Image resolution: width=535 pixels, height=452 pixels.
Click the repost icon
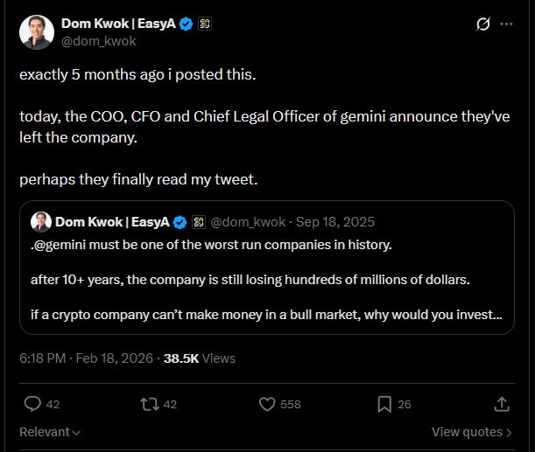point(151,404)
